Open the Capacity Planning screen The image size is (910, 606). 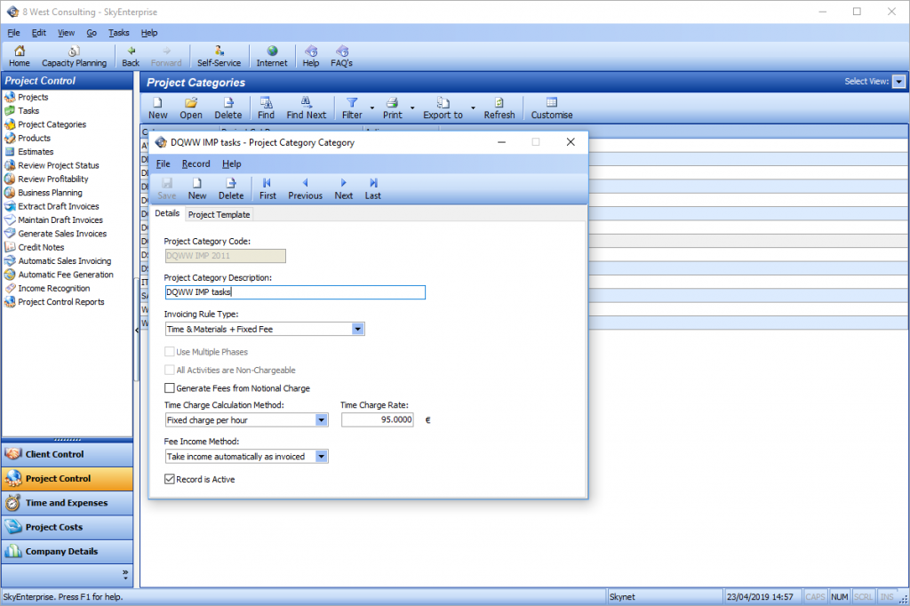pos(74,55)
